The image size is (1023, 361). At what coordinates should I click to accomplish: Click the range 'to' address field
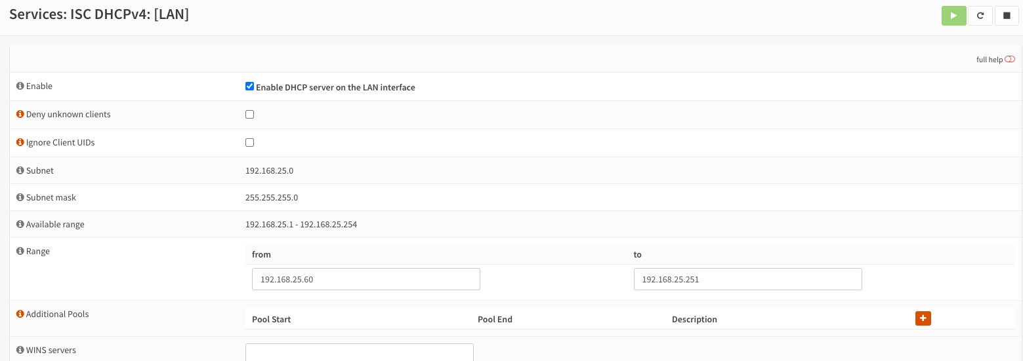pyautogui.click(x=747, y=279)
